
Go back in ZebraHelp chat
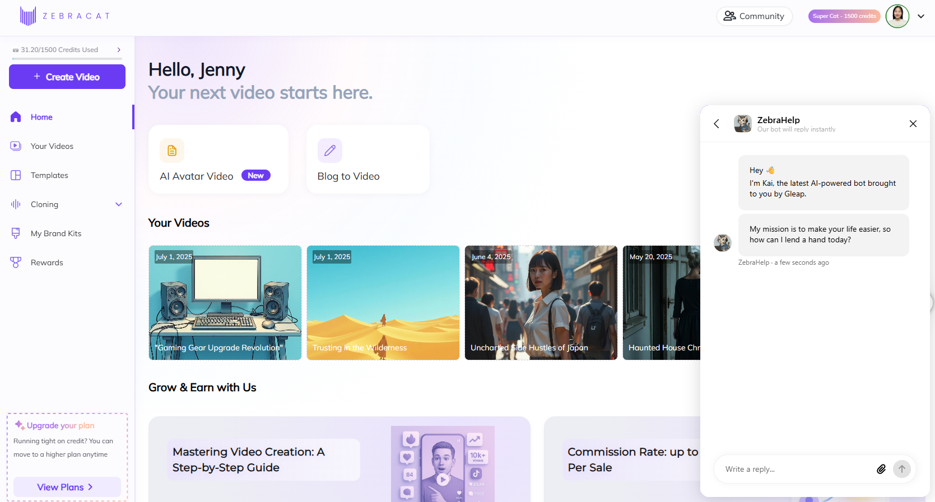click(717, 124)
